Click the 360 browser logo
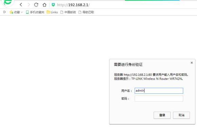This screenshot has width=197, height=135. coord(8,2)
